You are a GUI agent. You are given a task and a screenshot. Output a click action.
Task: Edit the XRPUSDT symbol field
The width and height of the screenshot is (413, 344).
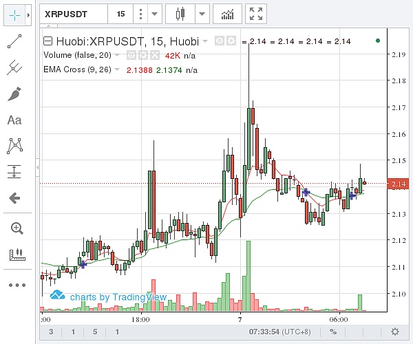click(x=74, y=14)
